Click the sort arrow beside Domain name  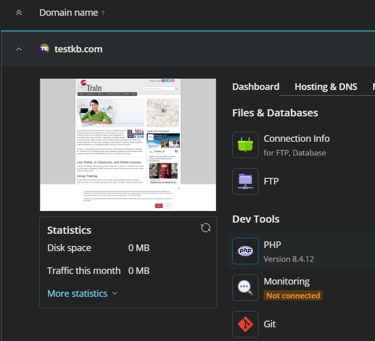click(x=104, y=13)
